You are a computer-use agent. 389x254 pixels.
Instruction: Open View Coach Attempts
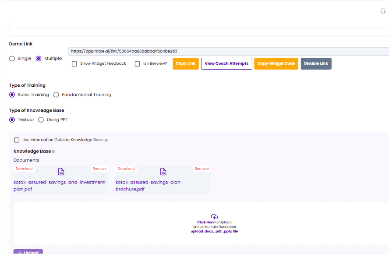tap(226, 63)
